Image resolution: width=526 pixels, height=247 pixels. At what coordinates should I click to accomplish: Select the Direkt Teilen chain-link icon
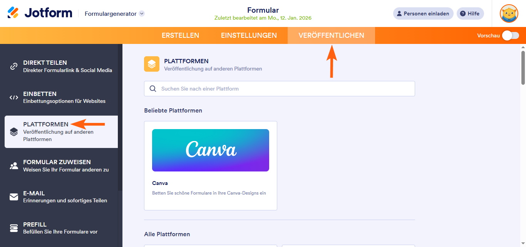tap(14, 66)
